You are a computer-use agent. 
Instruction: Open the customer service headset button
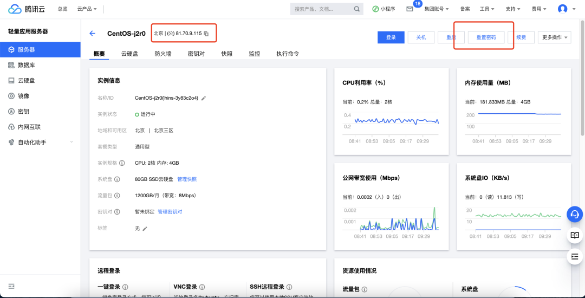(x=575, y=214)
